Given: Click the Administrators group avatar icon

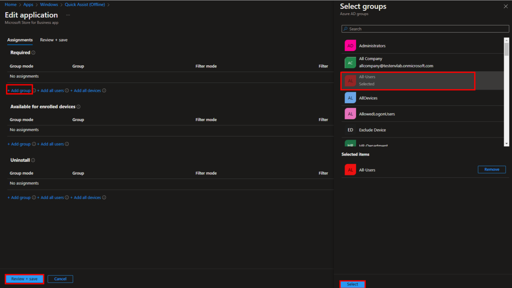Looking at the screenshot, I should [350, 46].
